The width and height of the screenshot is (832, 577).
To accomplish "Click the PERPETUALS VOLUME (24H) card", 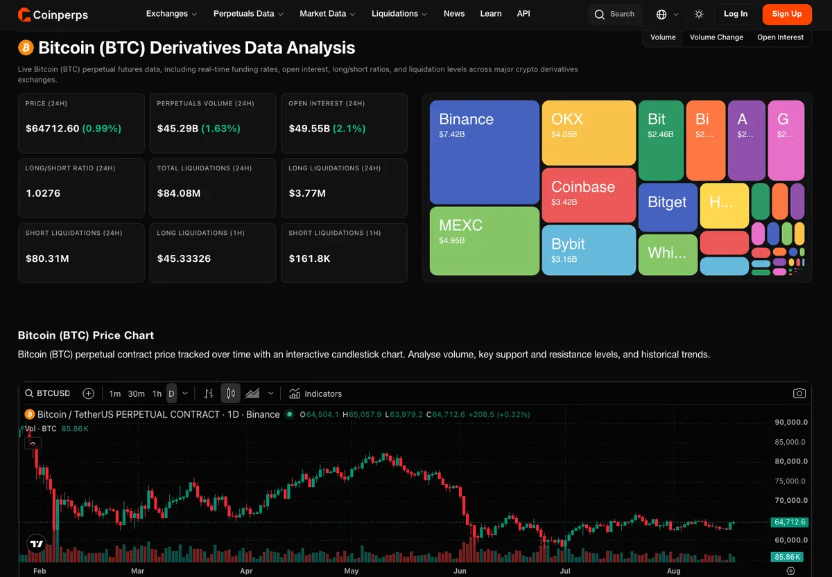I will tap(213, 123).
